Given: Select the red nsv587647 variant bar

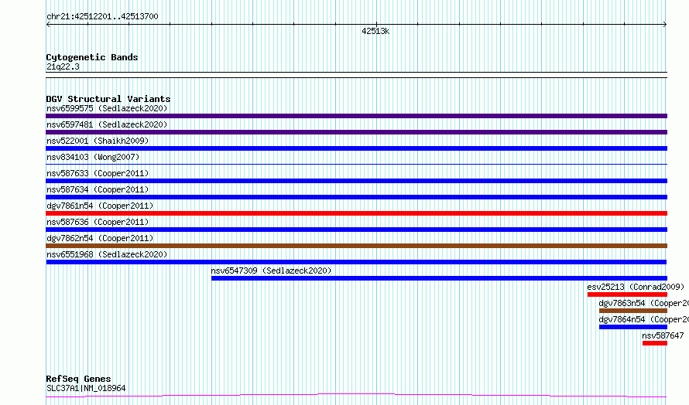Looking at the screenshot, I should click(x=655, y=343).
